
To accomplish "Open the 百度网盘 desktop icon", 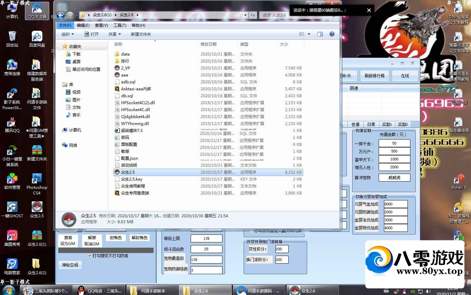I will tap(37, 39).
